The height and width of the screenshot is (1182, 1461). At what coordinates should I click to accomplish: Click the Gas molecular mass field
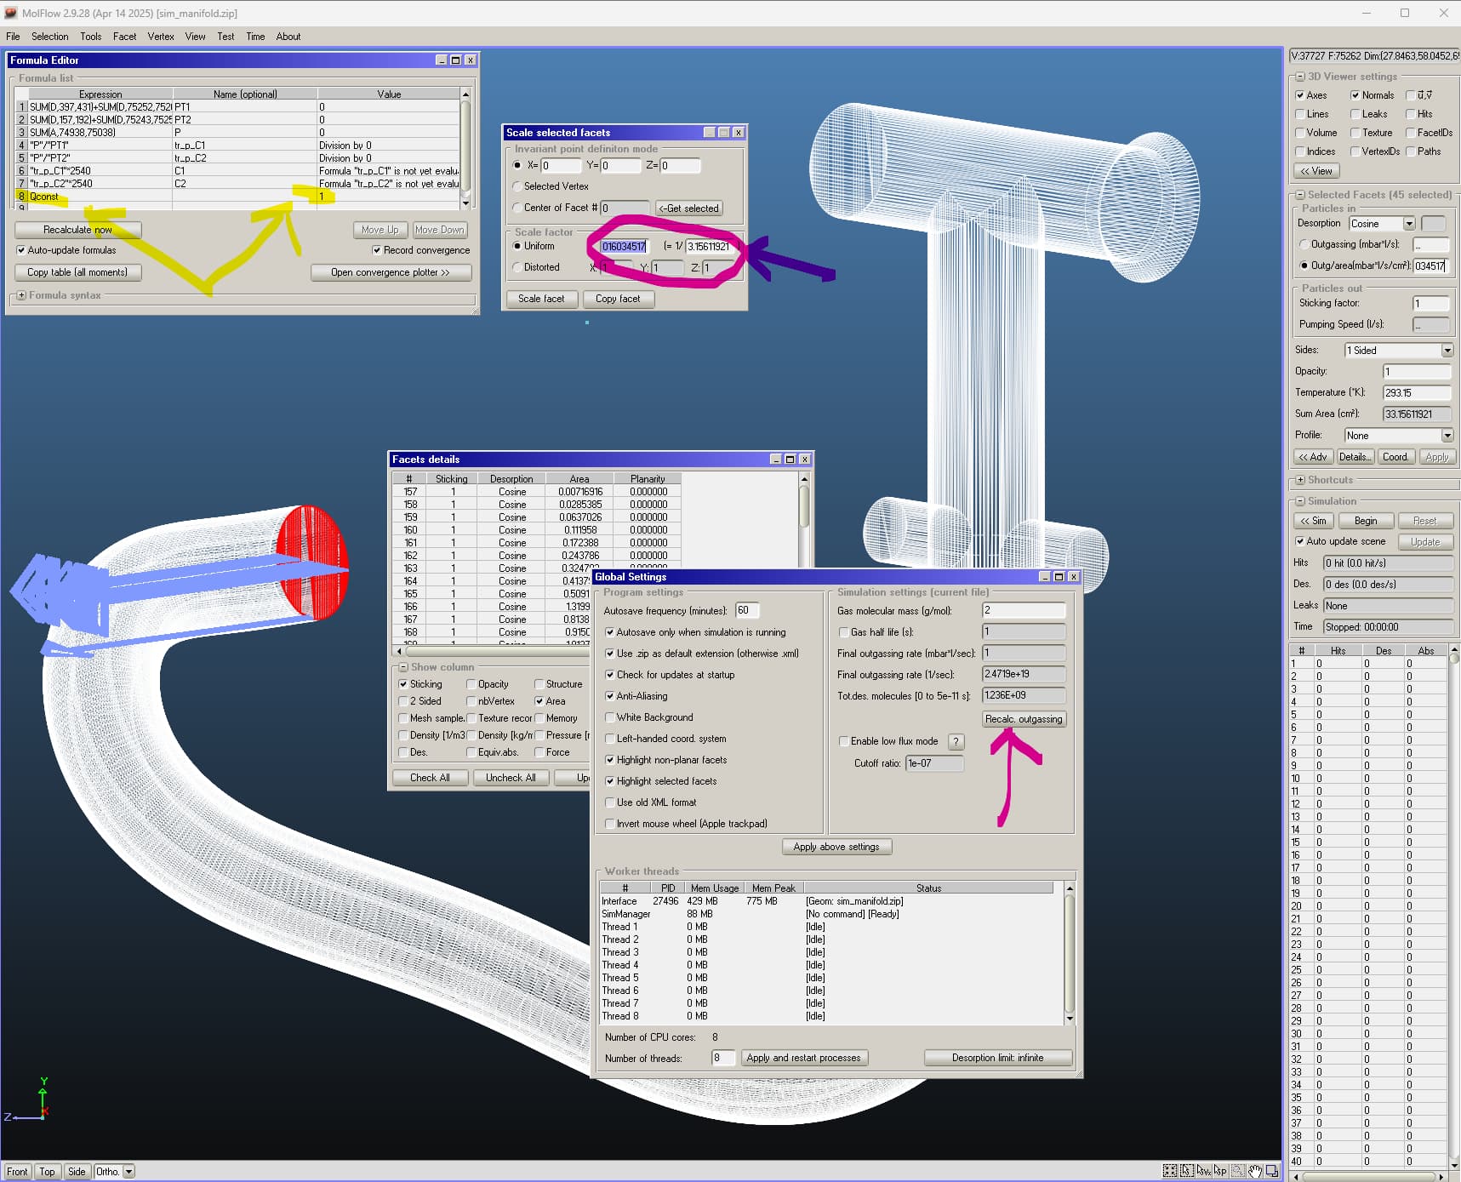tap(1024, 611)
